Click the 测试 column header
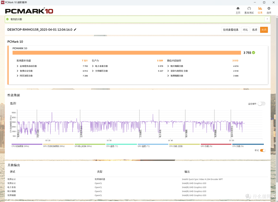The width and height of the screenshot is (278, 202). point(12,172)
